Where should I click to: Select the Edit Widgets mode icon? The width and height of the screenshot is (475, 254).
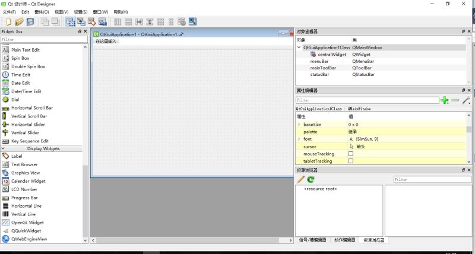coord(71,21)
